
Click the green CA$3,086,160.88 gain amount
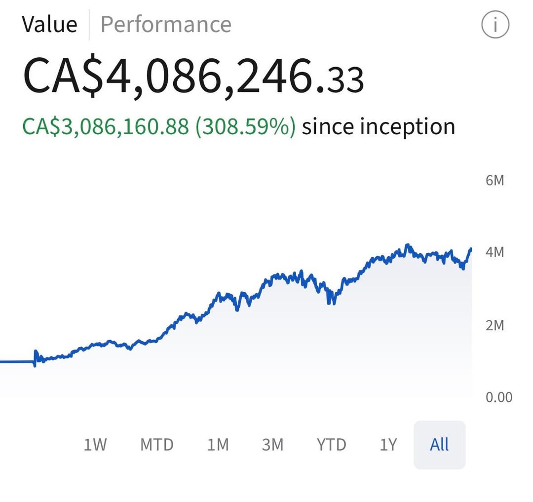click(x=106, y=127)
